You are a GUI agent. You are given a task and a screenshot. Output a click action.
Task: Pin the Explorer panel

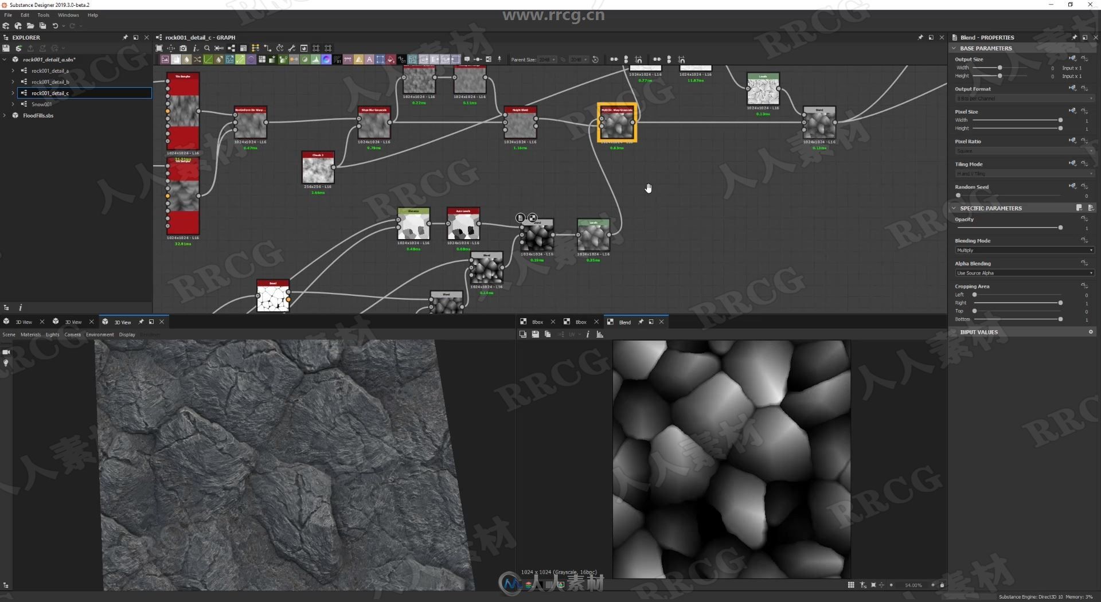coord(125,37)
